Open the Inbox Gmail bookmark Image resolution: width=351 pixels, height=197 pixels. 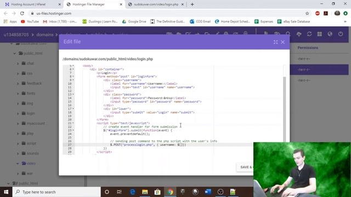coord(60,21)
